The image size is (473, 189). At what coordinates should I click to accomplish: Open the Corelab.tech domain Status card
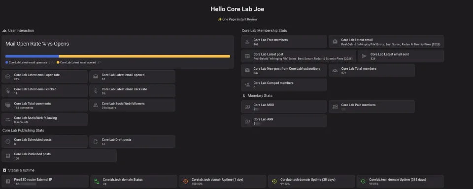pyautogui.click(x=134, y=181)
